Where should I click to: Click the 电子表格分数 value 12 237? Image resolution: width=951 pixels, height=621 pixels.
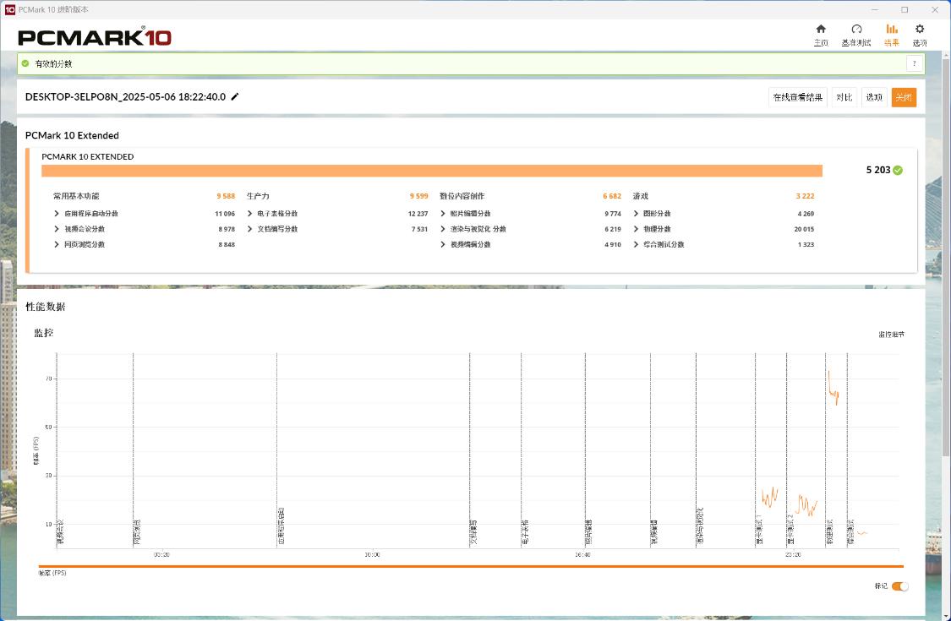(418, 214)
